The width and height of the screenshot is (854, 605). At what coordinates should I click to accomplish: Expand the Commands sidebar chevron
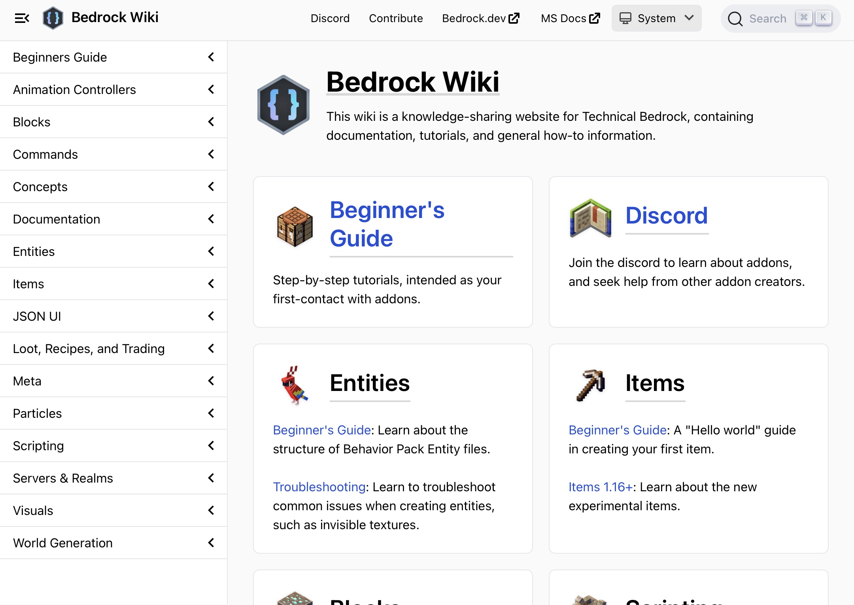coord(211,154)
